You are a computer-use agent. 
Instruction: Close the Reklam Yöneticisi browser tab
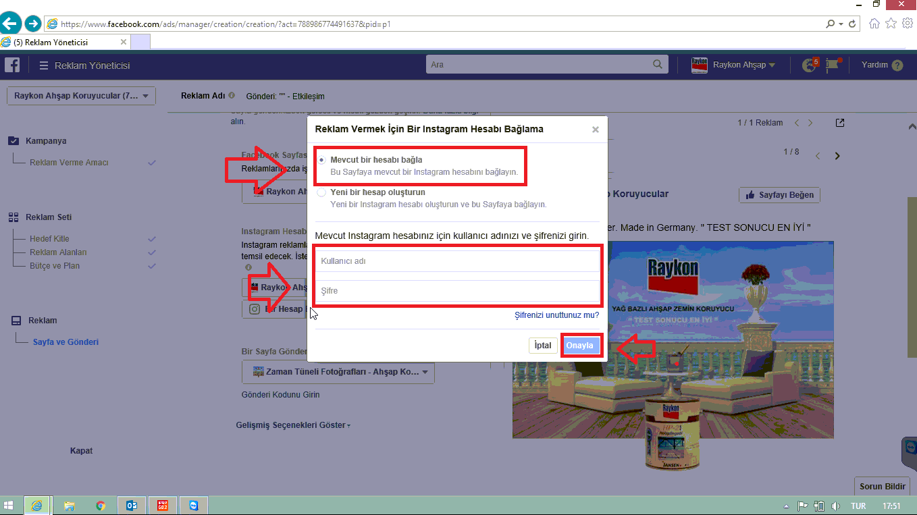124,42
